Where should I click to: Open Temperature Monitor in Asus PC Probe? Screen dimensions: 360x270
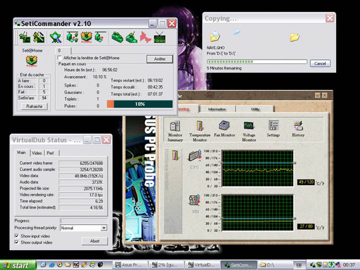coord(200,131)
